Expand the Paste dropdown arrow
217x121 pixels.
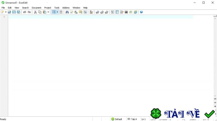(x=48, y=12)
